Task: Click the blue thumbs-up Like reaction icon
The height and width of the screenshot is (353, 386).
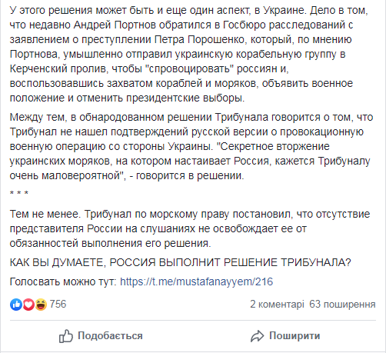Action: pyautogui.click(x=16, y=305)
